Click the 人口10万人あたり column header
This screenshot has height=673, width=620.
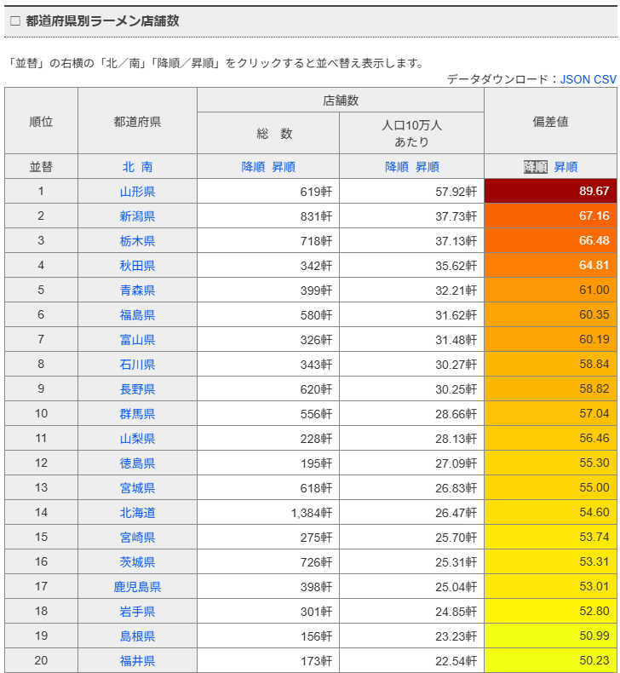coord(412,133)
